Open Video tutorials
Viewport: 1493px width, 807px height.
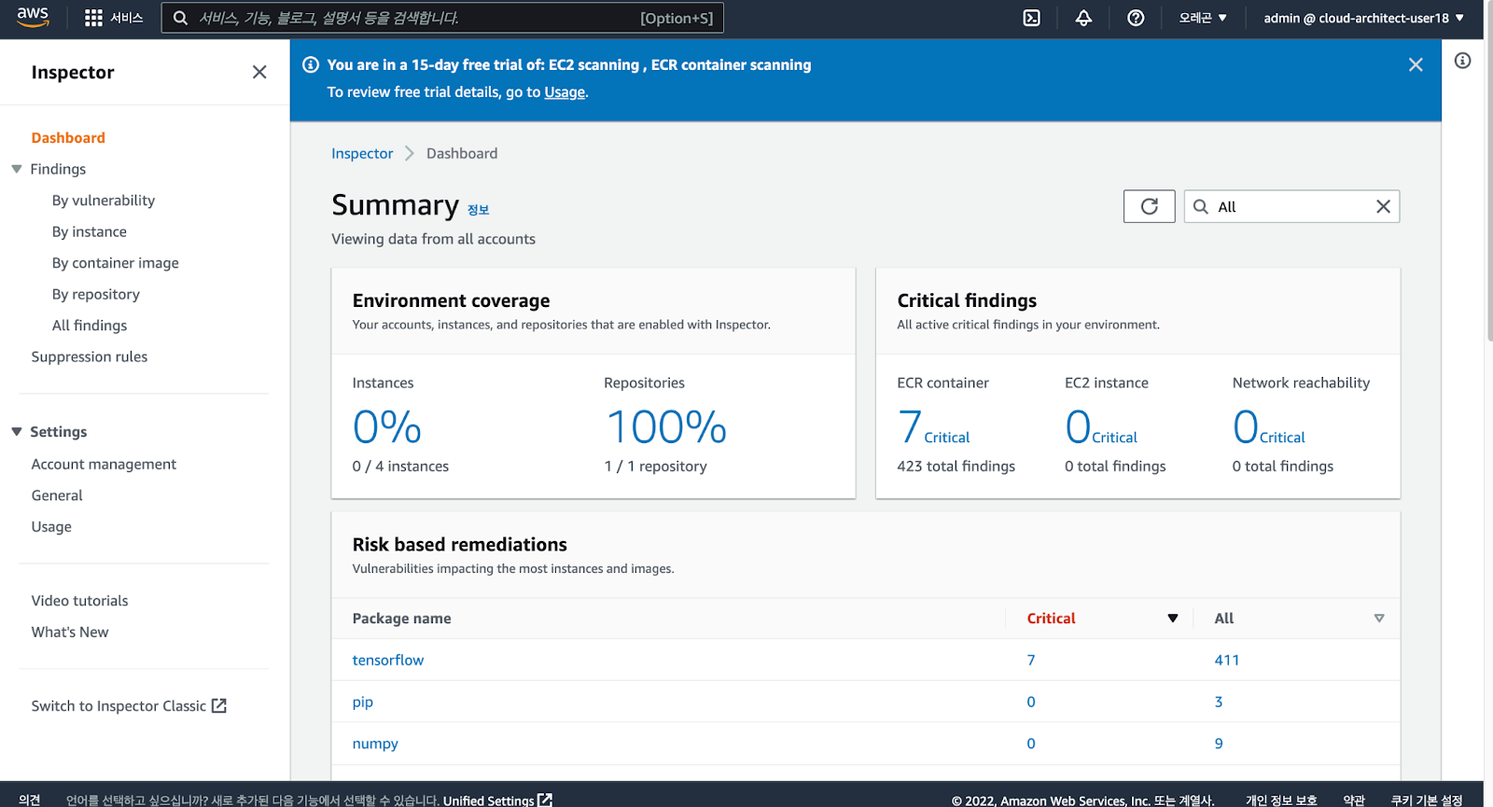pyautogui.click(x=80, y=601)
